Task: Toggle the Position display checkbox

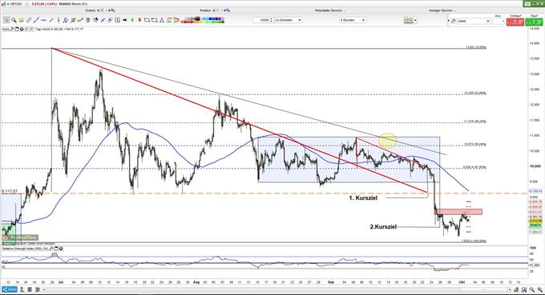Action: point(217,10)
